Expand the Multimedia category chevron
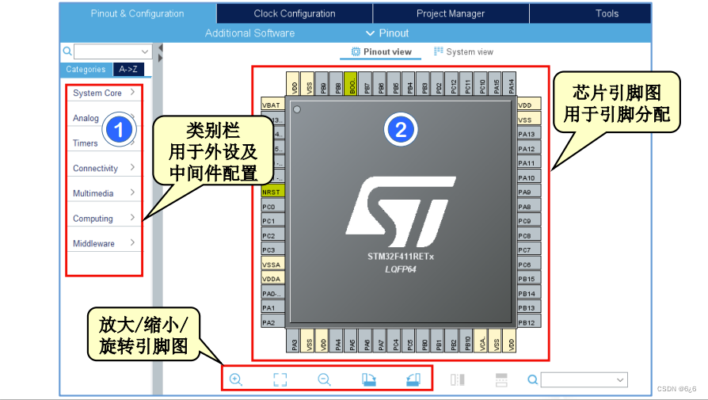This screenshot has height=400, width=708. tap(132, 192)
